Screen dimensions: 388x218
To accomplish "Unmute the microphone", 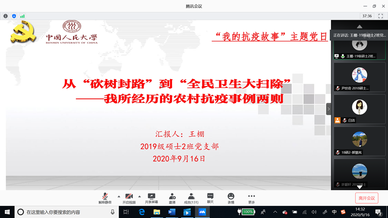I will coord(105,198).
